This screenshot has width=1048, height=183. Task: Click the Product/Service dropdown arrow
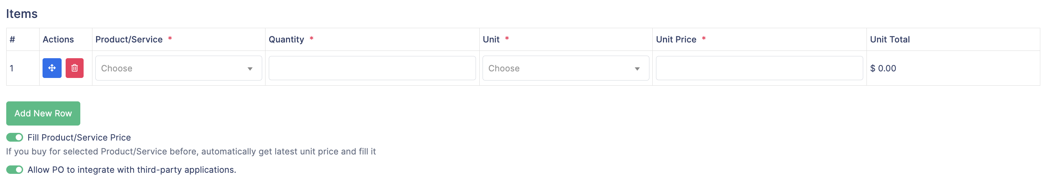point(250,69)
